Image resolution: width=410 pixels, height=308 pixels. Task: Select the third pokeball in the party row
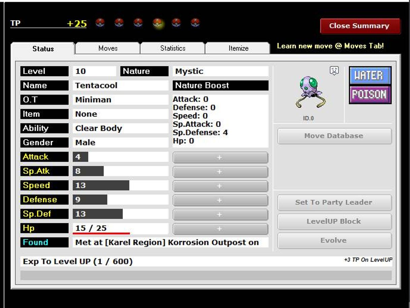click(x=138, y=23)
